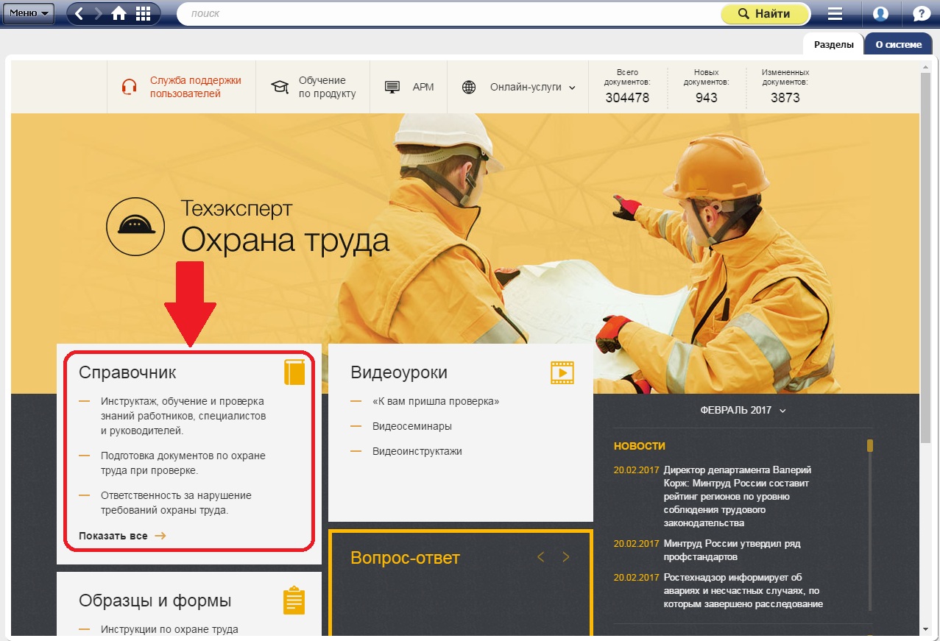Go to the home page icon

119,14
